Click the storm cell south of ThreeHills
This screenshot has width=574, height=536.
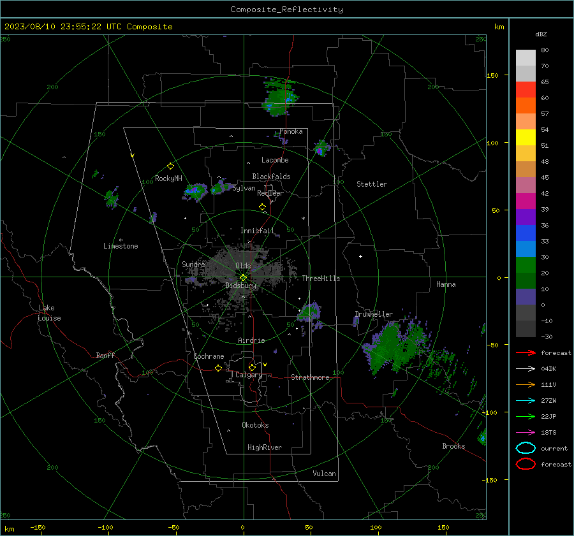[x=310, y=312]
